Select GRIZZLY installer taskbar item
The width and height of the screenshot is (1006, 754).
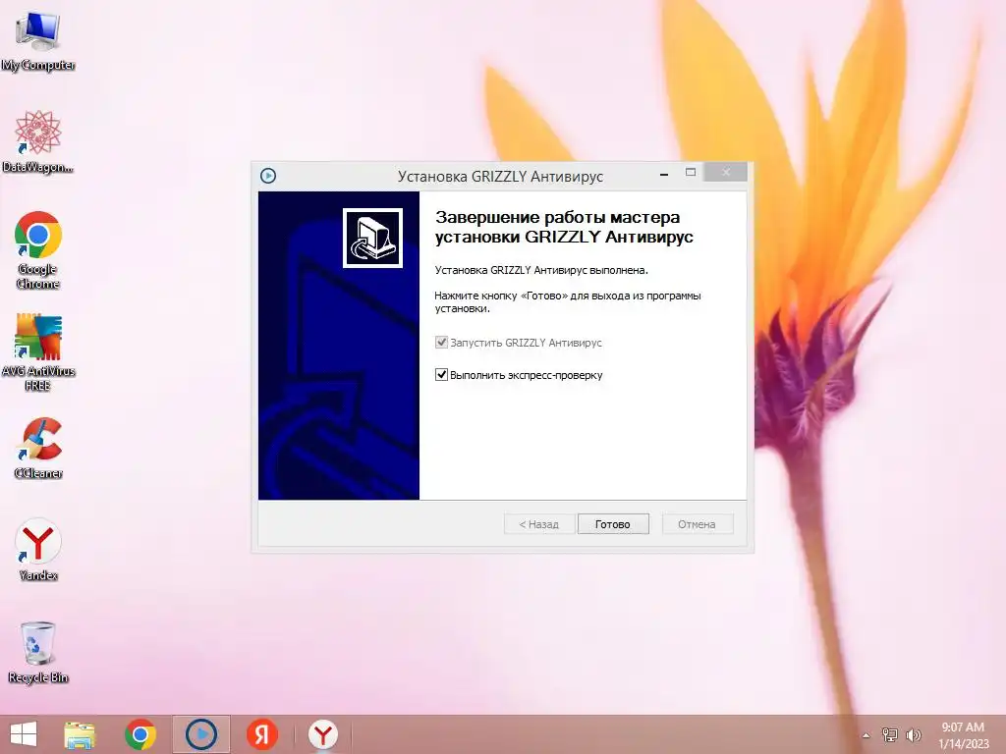point(201,734)
